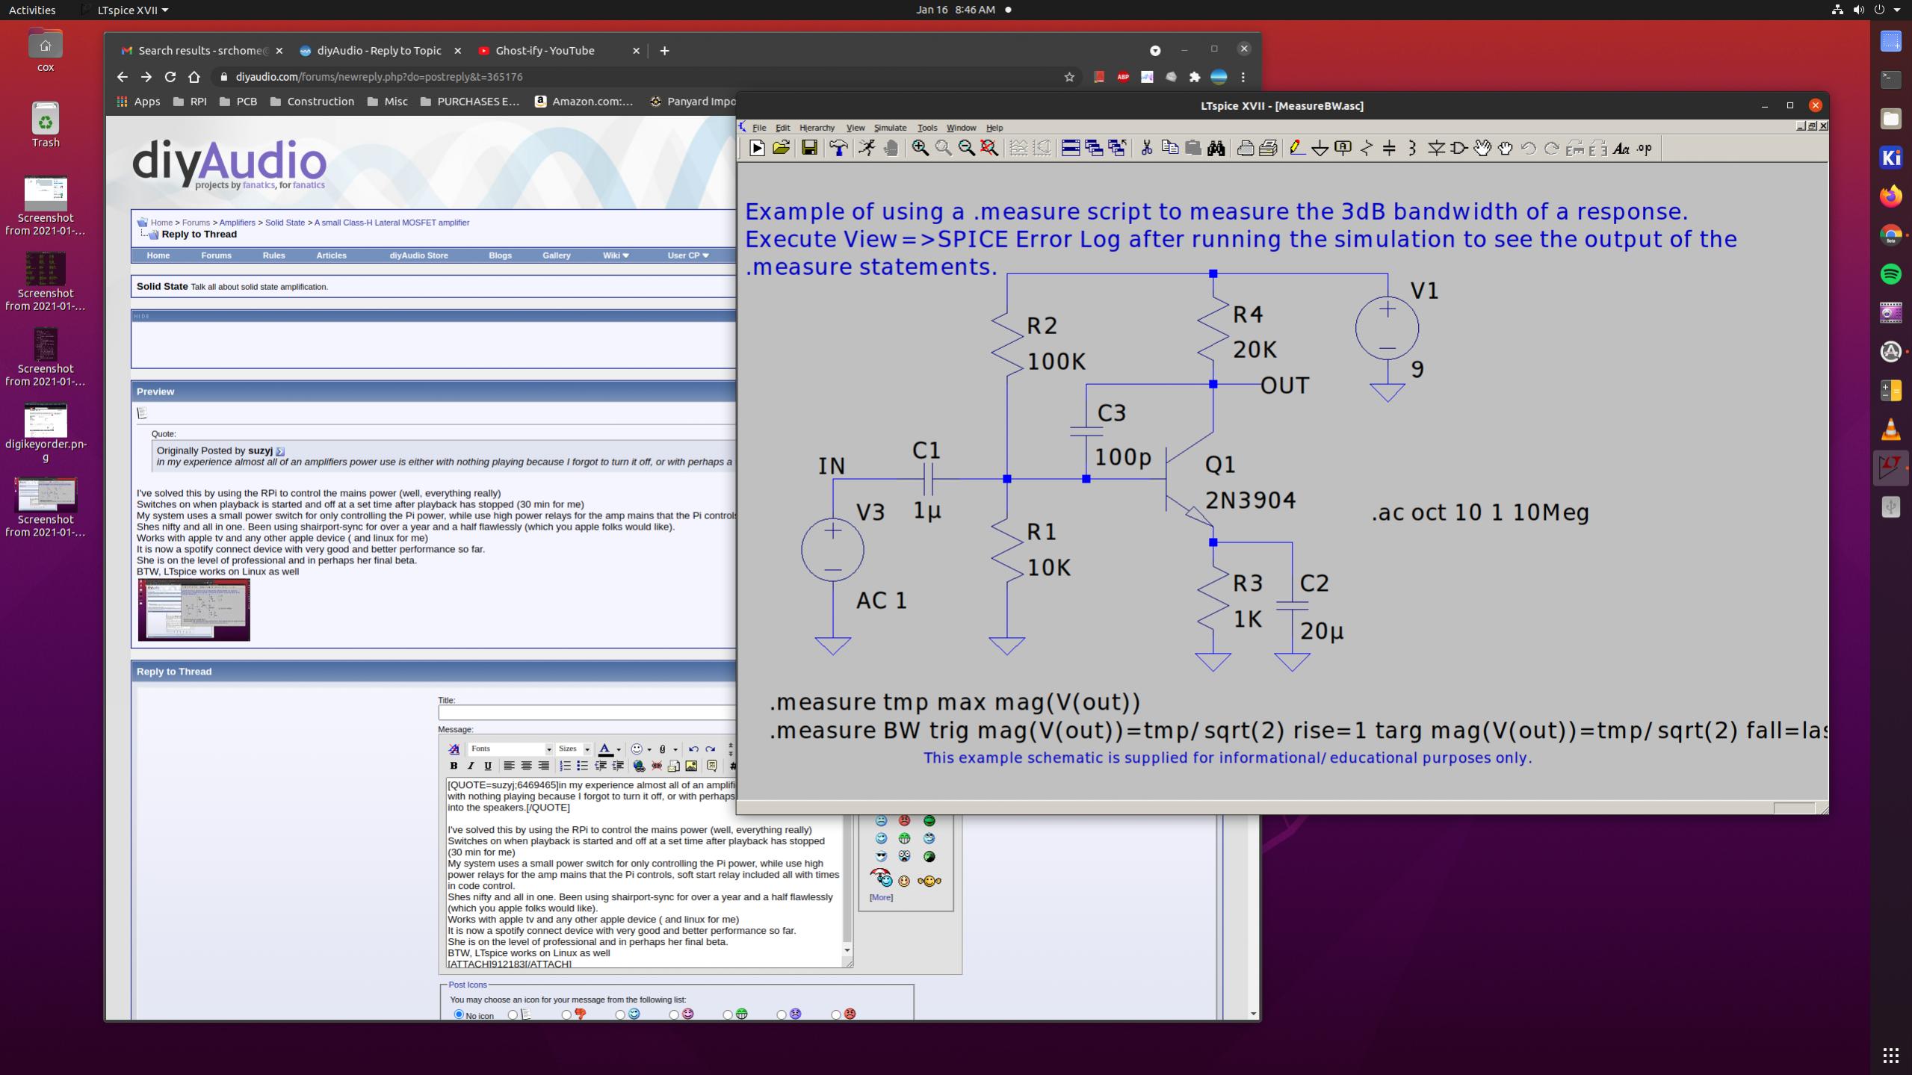Open the system power menu arrow
Viewport: 1912px width, 1075px height.
[x=1896, y=10]
